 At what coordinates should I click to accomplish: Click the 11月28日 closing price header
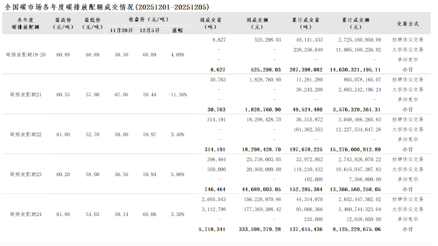click(x=121, y=30)
